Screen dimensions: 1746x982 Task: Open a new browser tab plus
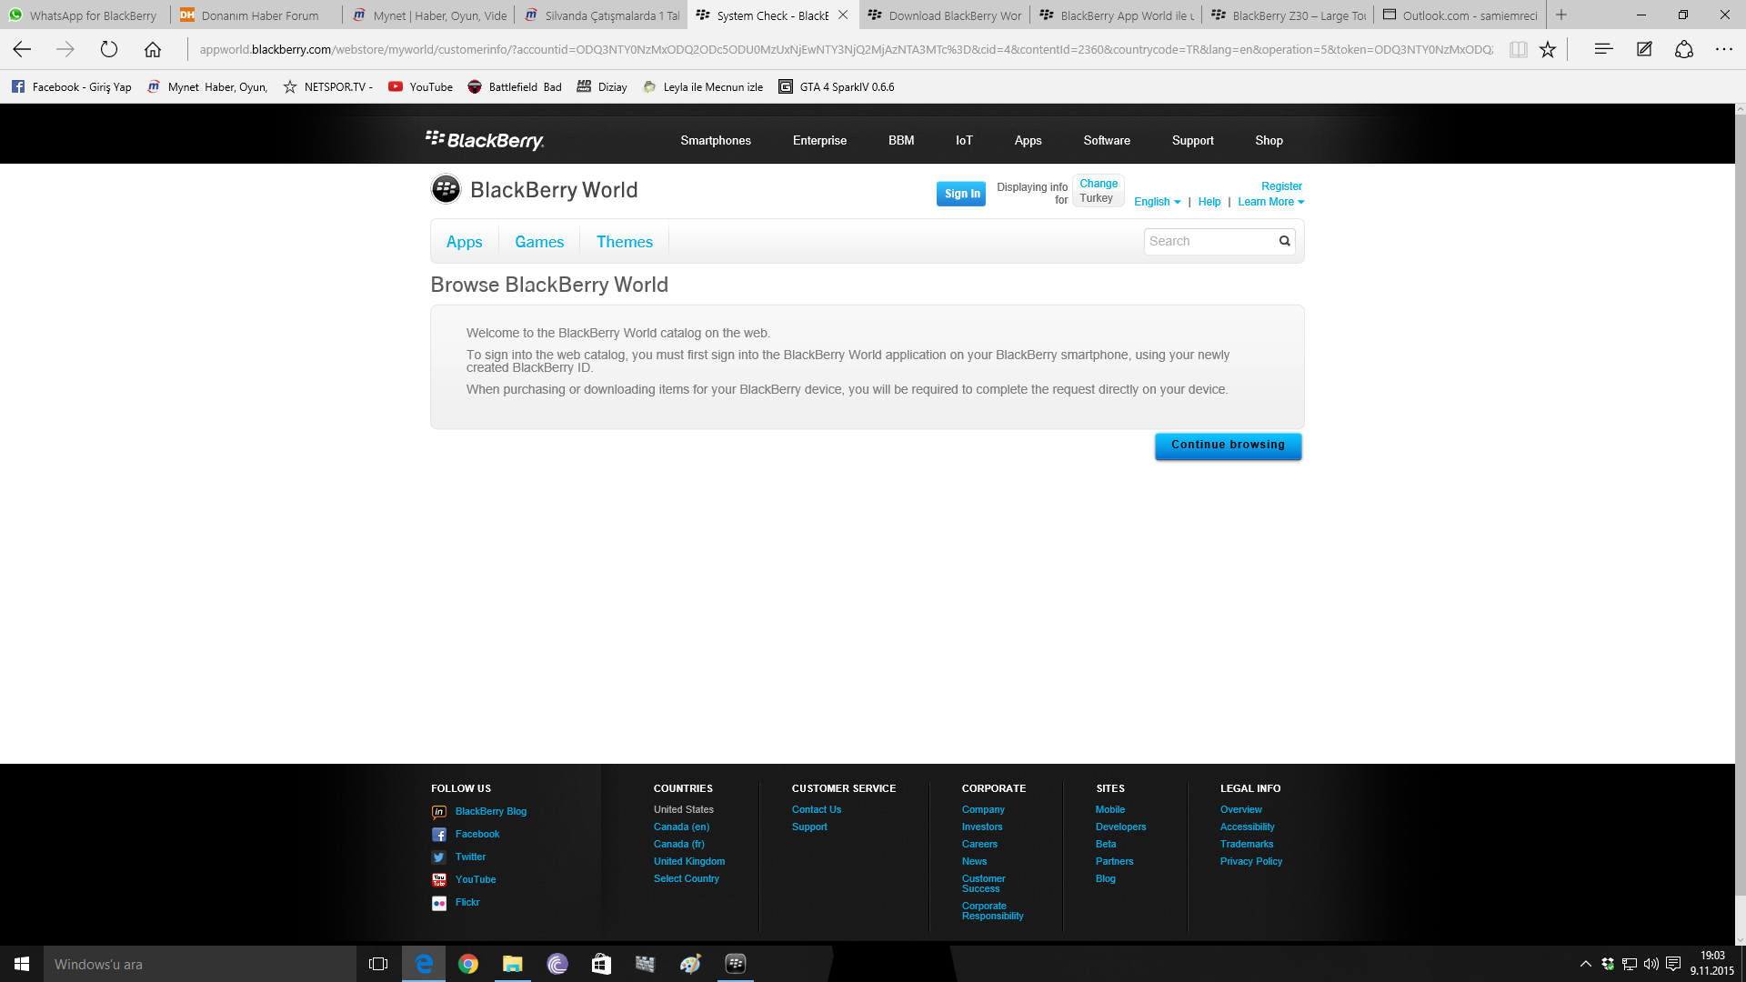[x=1561, y=15]
